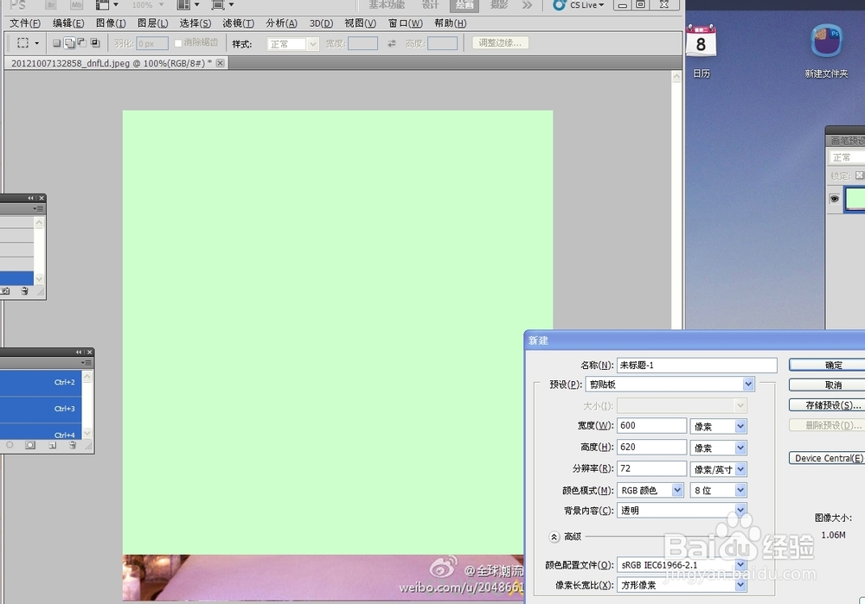
Task: Open the Preset dropdown showing Clipboard
Action: (670, 385)
